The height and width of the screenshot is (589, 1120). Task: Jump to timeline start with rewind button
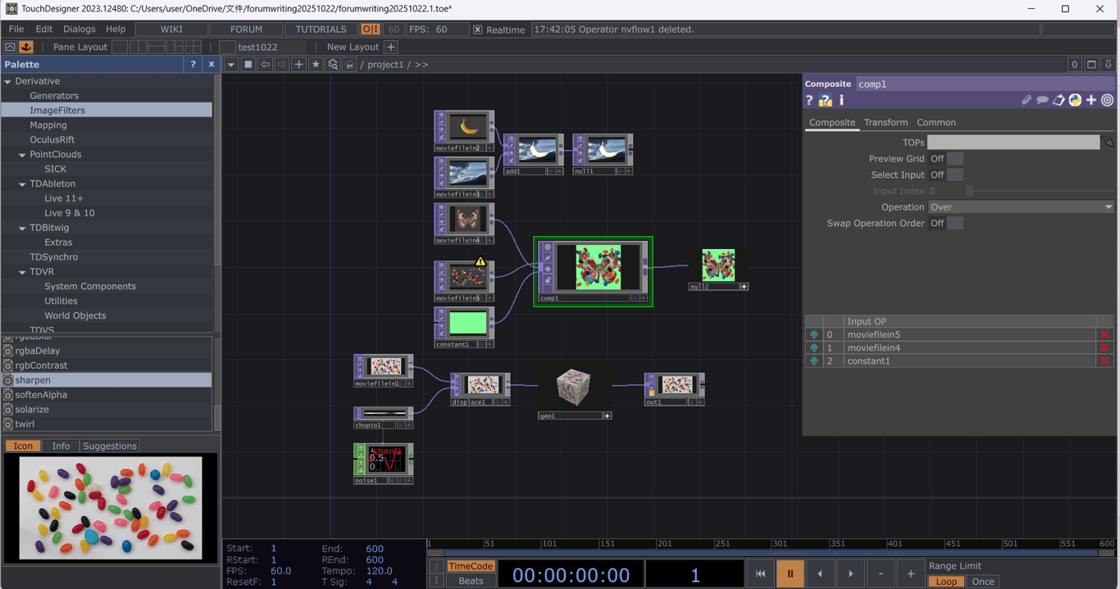pyautogui.click(x=760, y=573)
